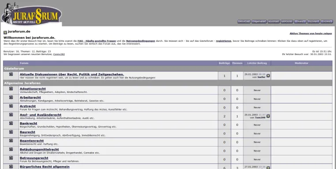
Task: Click the Juraforum Recht Aktuell logo
Action: [x=31, y=14]
